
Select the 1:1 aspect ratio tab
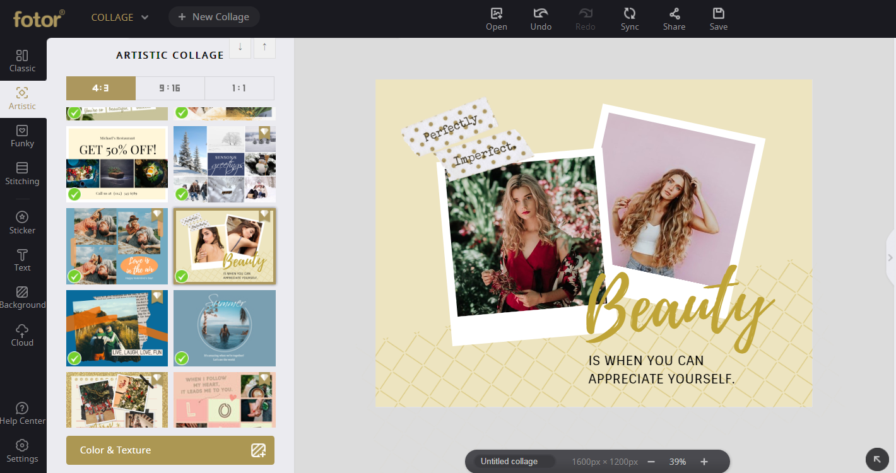[240, 88]
